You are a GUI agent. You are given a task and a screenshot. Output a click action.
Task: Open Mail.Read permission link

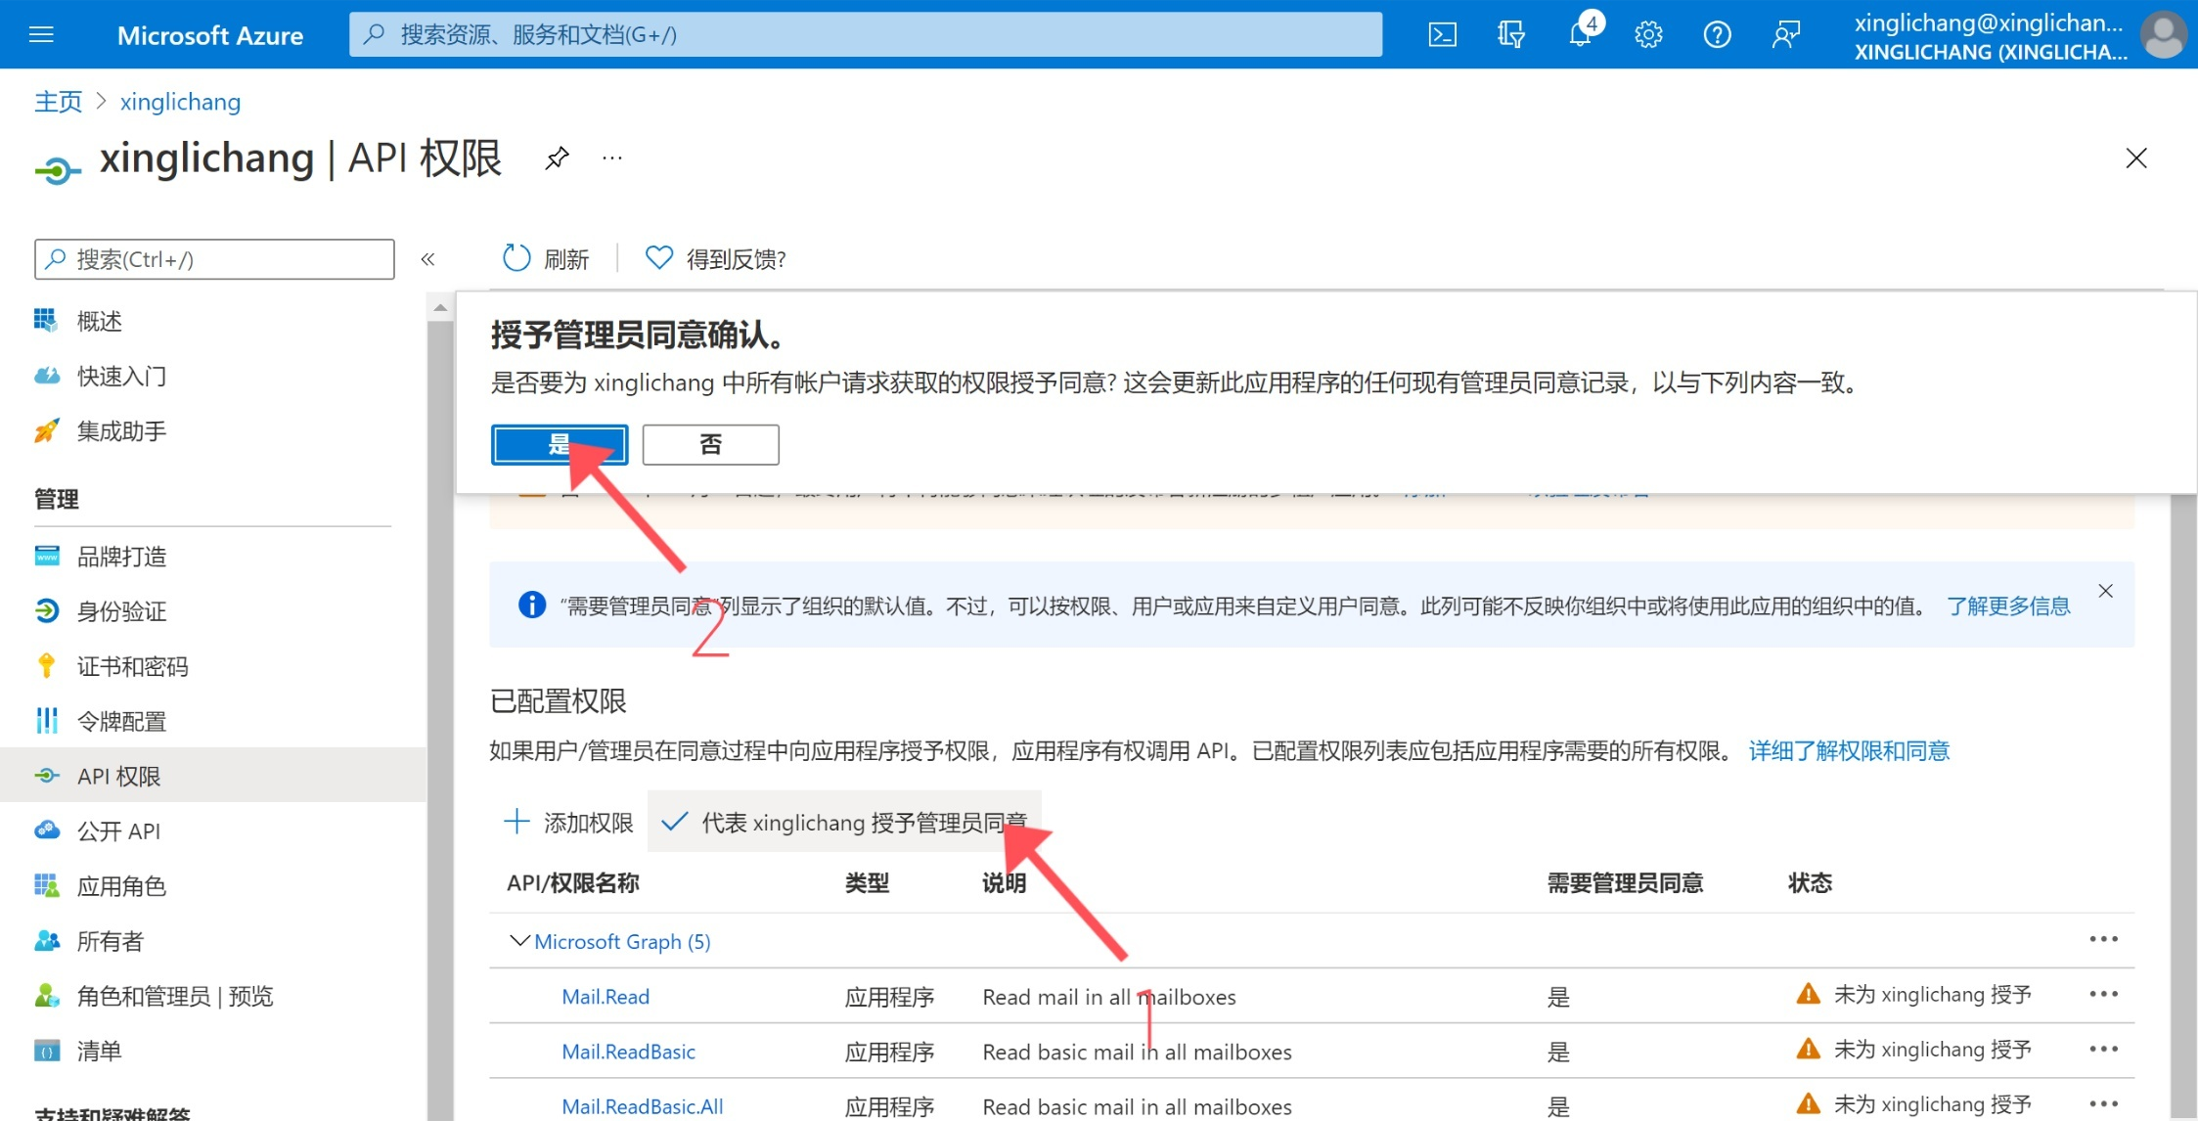coord(606,997)
